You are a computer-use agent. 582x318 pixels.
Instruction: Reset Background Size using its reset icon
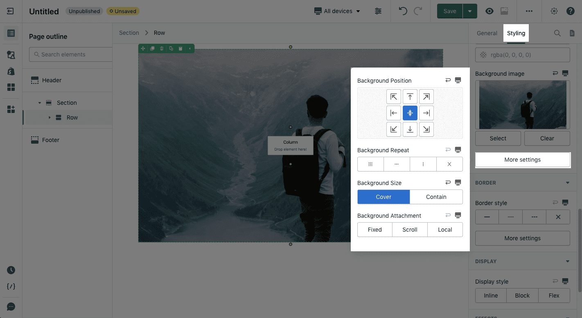click(x=448, y=183)
